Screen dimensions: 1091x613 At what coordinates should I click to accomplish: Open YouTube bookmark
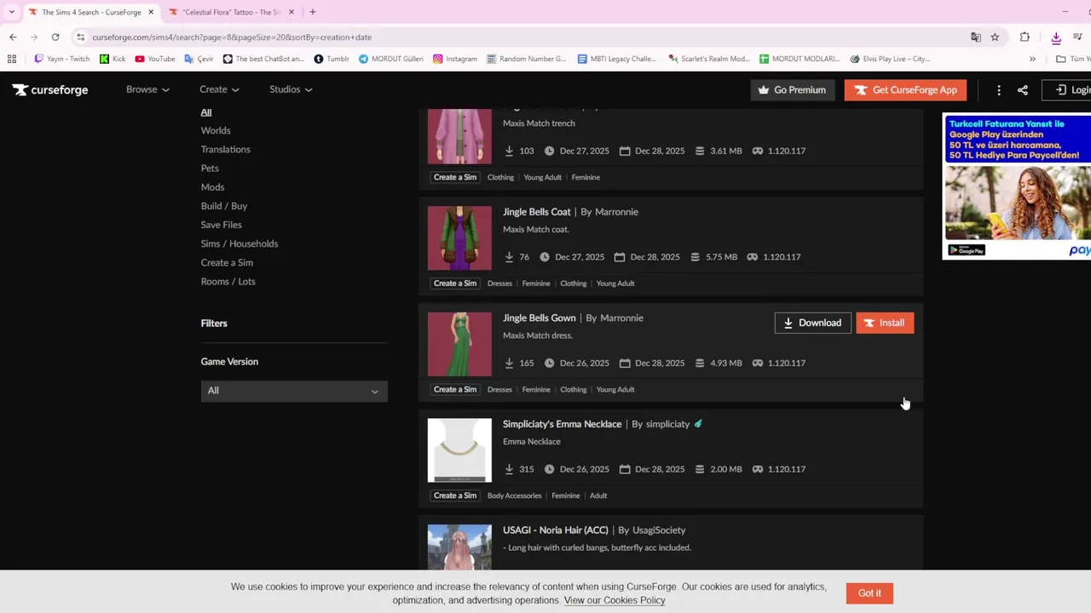(155, 59)
